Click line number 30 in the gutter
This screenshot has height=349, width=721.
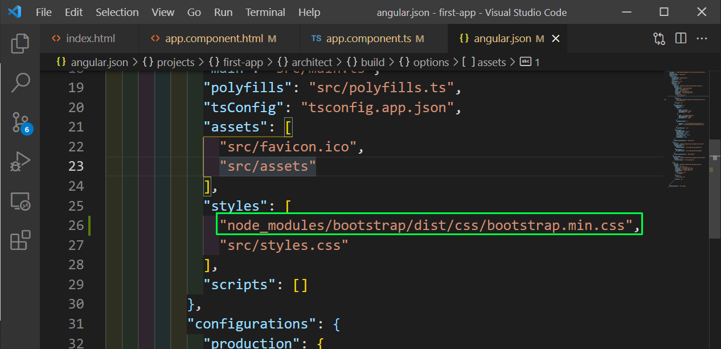pyautogui.click(x=76, y=304)
